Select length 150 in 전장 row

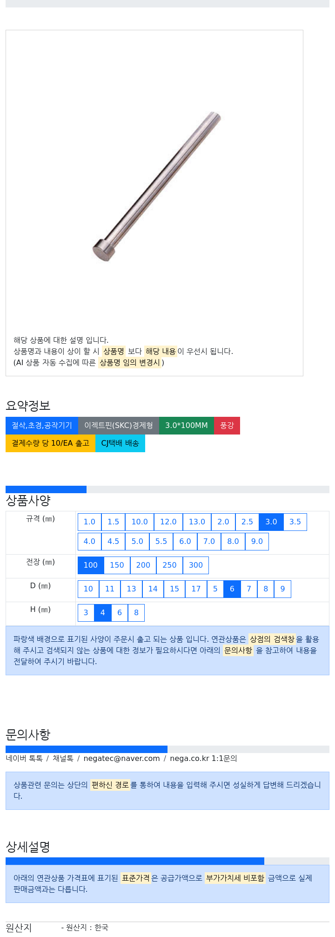coord(117,565)
